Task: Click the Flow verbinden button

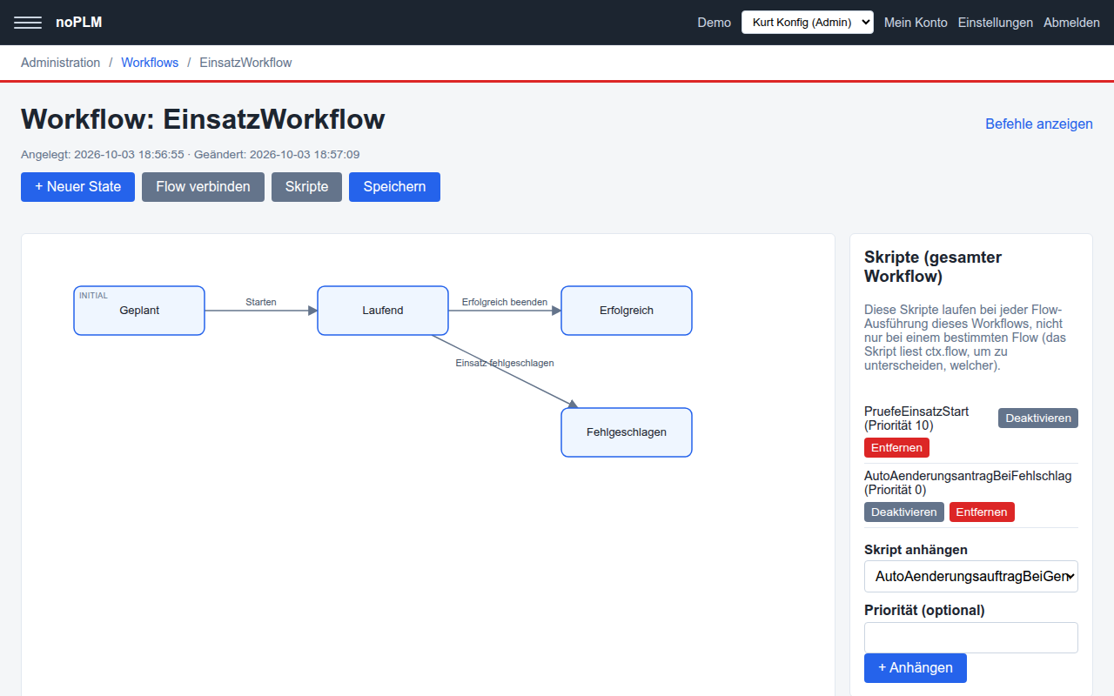Action: tap(203, 187)
